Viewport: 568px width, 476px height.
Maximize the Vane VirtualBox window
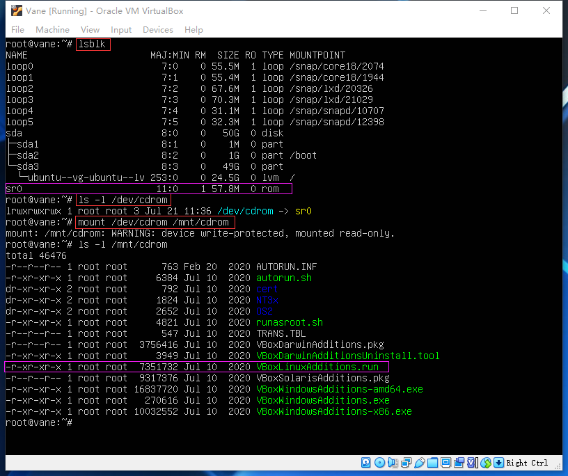514,11
